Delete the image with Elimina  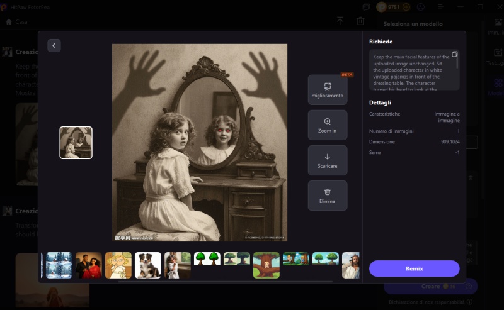[328, 196]
